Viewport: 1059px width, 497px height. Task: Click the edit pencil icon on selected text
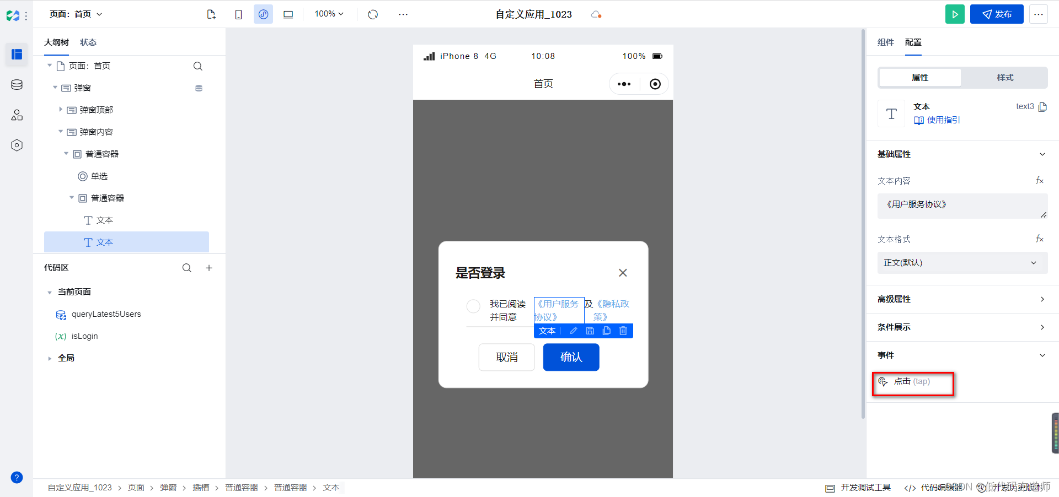[x=574, y=331]
